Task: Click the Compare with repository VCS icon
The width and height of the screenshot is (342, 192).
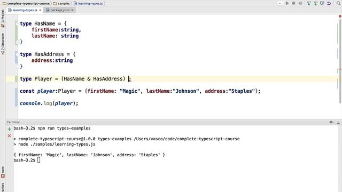Action: point(322,3)
